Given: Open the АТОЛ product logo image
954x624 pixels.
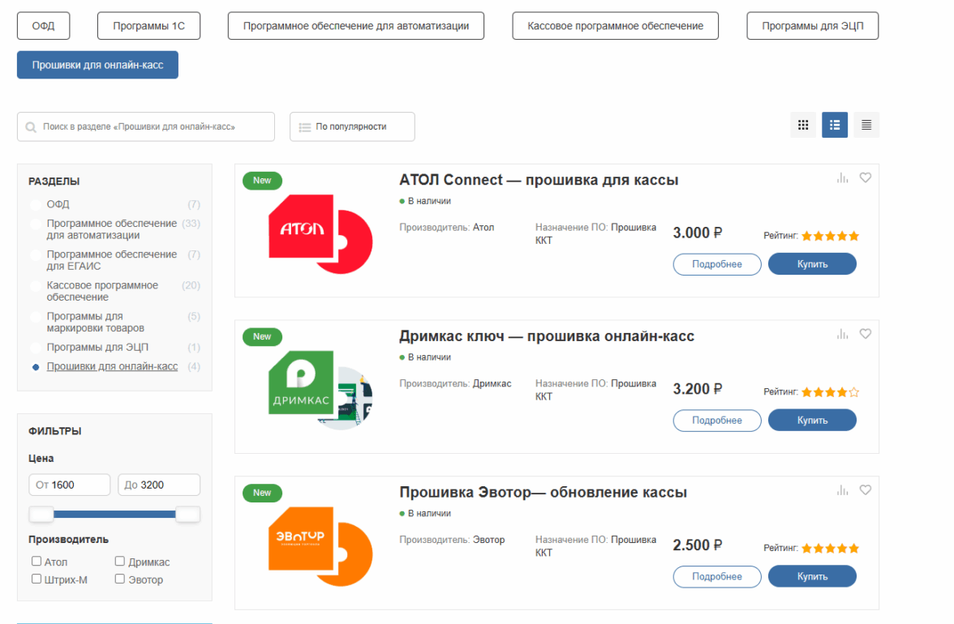Looking at the screenshot, I should (x=320, y=234).
